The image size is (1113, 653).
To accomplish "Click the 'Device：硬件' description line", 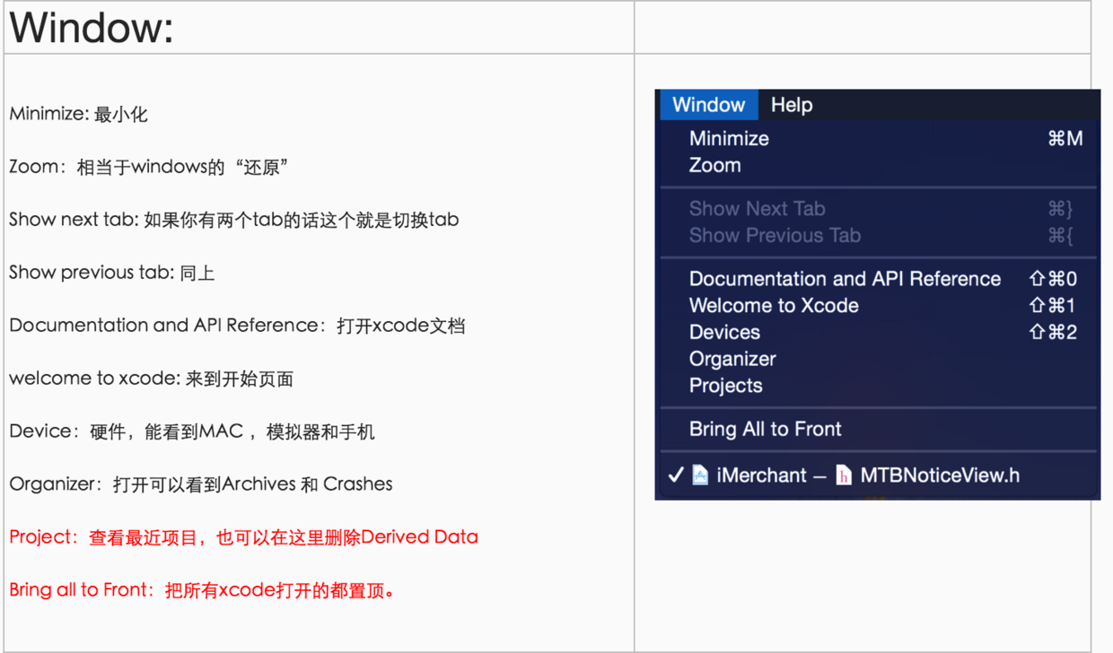I will point(192,431).
